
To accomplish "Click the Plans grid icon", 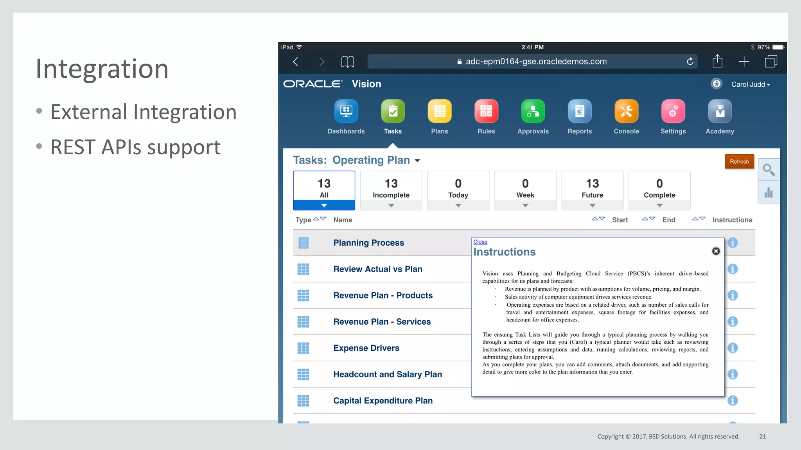I will (439, 112).
